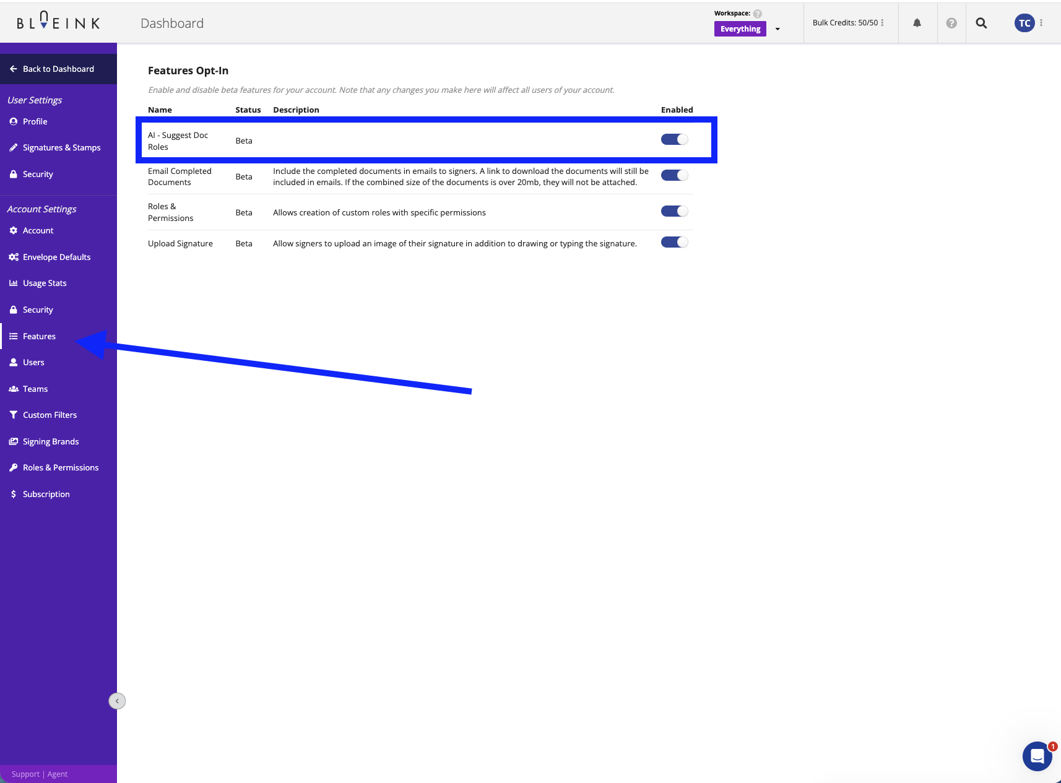
Task: Open the help question mark icon
Action: point(951,23)
